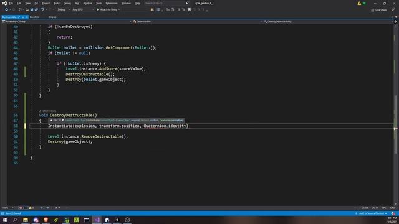Viewport: 399px width, 224px height.
Task: Click 'Destroy(gameObject);' on line 61
Action: [x=70, y=142]
